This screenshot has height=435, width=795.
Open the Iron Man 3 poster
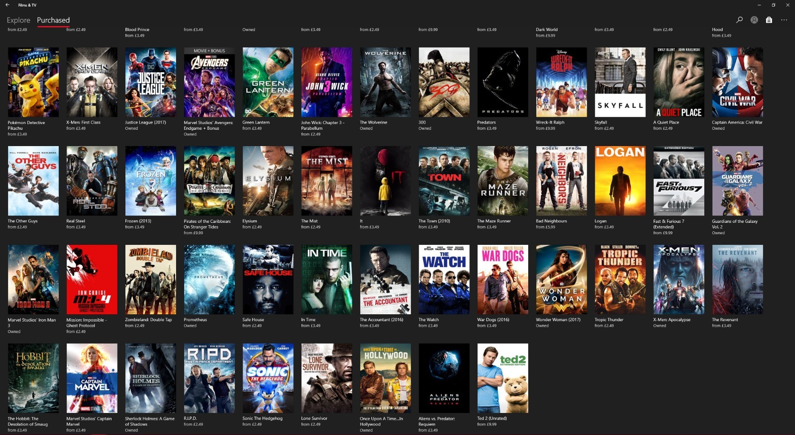point(33,280)
